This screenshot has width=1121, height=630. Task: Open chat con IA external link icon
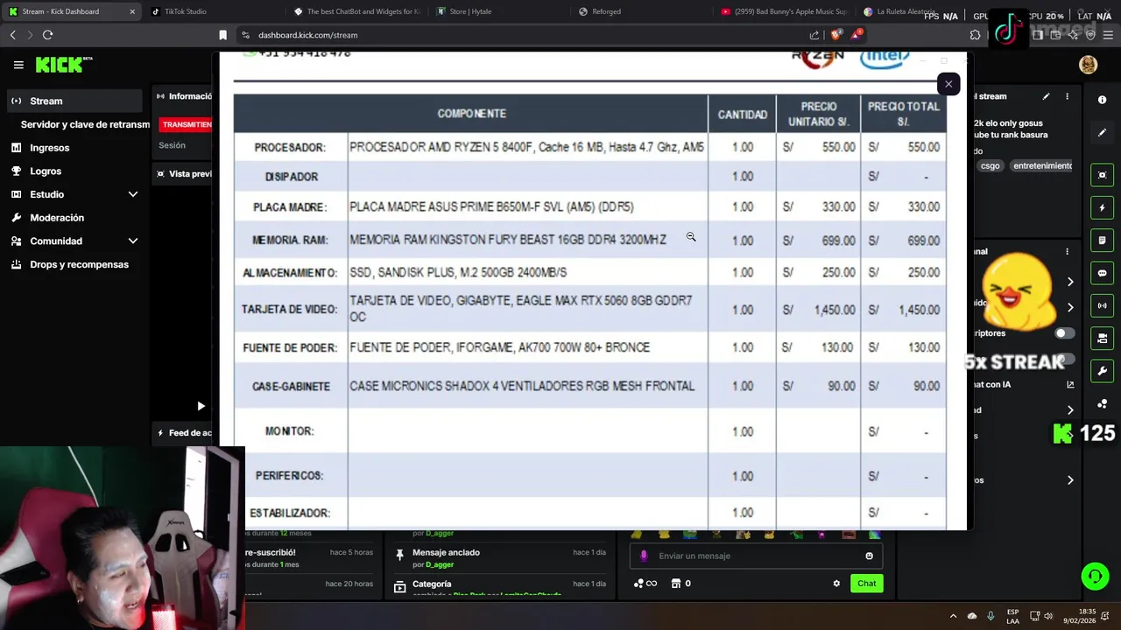(1070, 384)
